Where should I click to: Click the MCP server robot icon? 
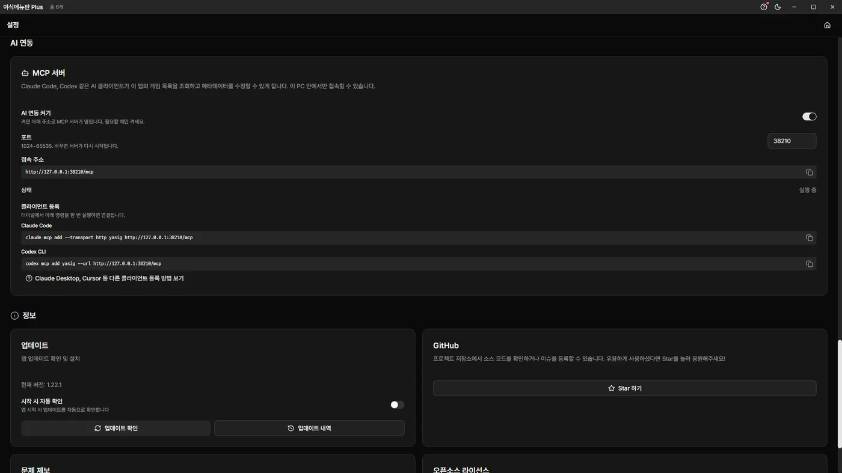pos(25,73)
